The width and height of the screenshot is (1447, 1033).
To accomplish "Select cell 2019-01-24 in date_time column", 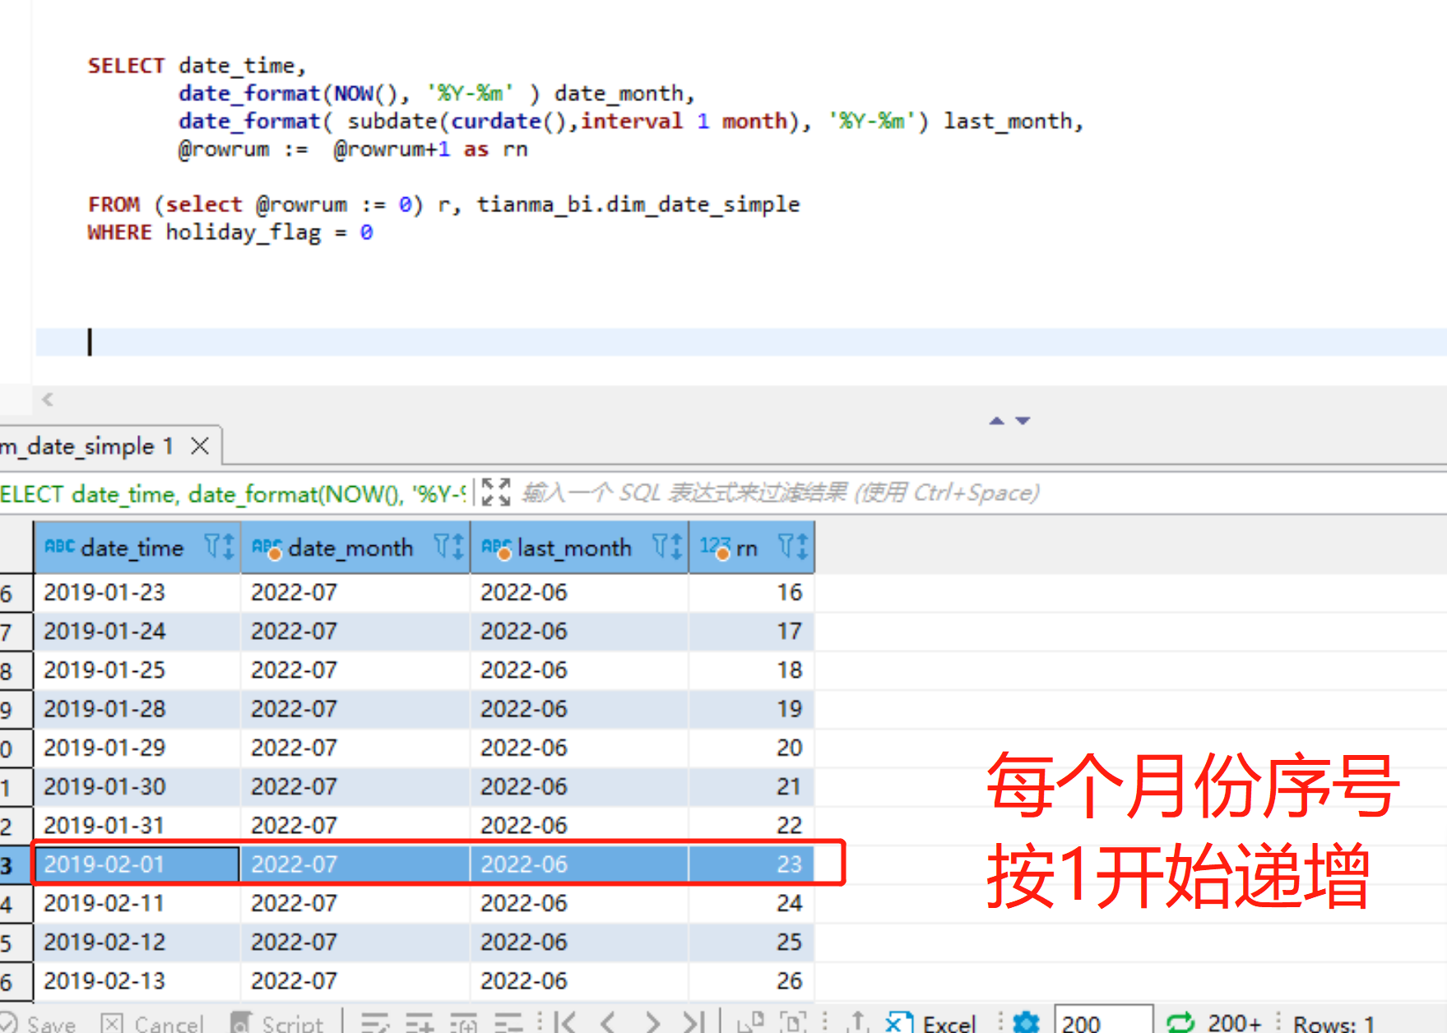I will 137,631.
